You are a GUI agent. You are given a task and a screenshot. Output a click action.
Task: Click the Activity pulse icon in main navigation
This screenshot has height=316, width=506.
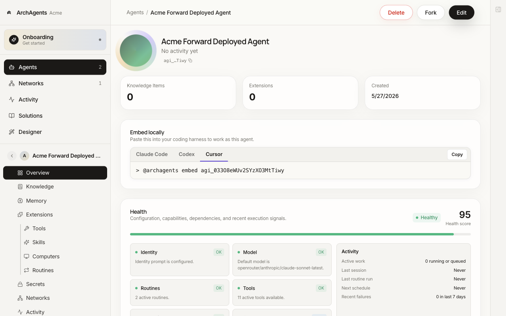pos(12,100)
